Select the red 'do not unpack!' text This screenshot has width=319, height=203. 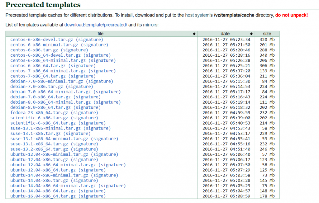coord(291,15)
